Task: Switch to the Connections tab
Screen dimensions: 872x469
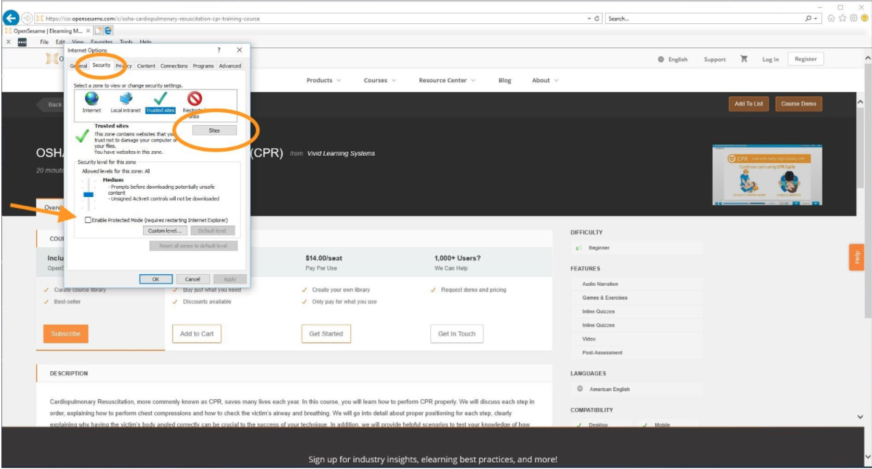Action: 174,66
